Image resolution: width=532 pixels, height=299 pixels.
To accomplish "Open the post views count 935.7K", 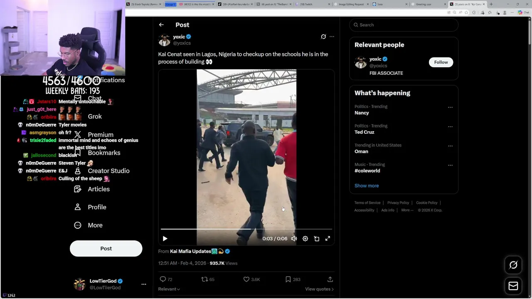I will point(224,263).
